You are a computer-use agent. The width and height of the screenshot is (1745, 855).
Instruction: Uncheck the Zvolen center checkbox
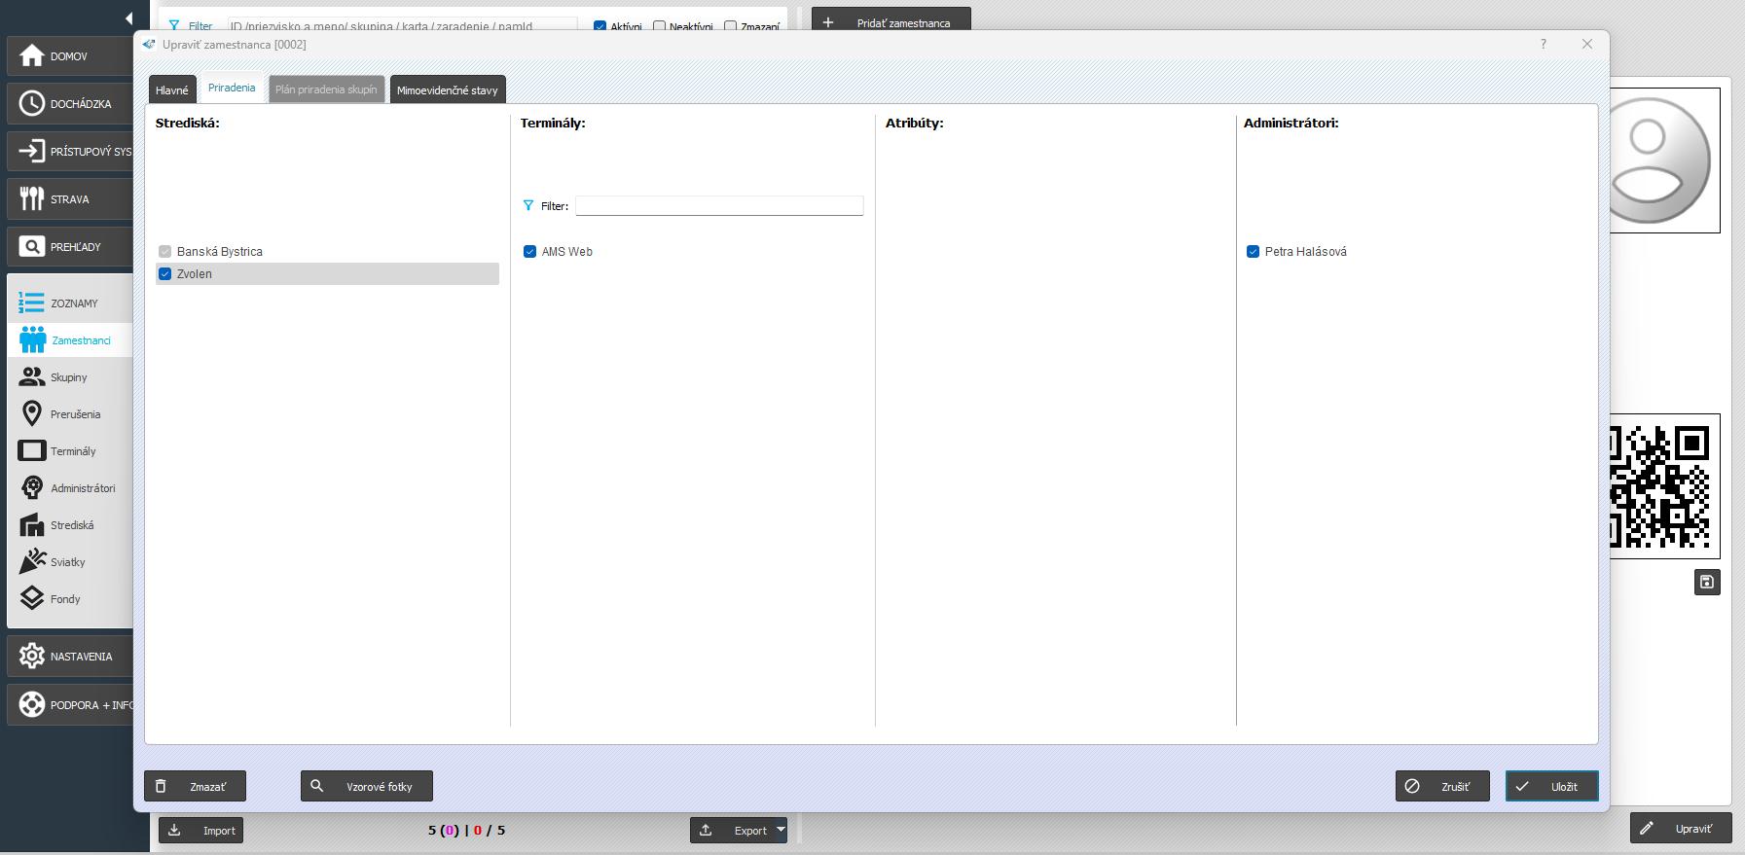[165, 274]
